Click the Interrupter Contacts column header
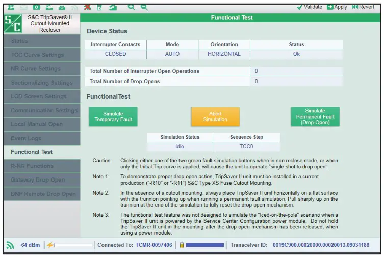Screen dimensions: 384x257 click(x=115, y=44)
